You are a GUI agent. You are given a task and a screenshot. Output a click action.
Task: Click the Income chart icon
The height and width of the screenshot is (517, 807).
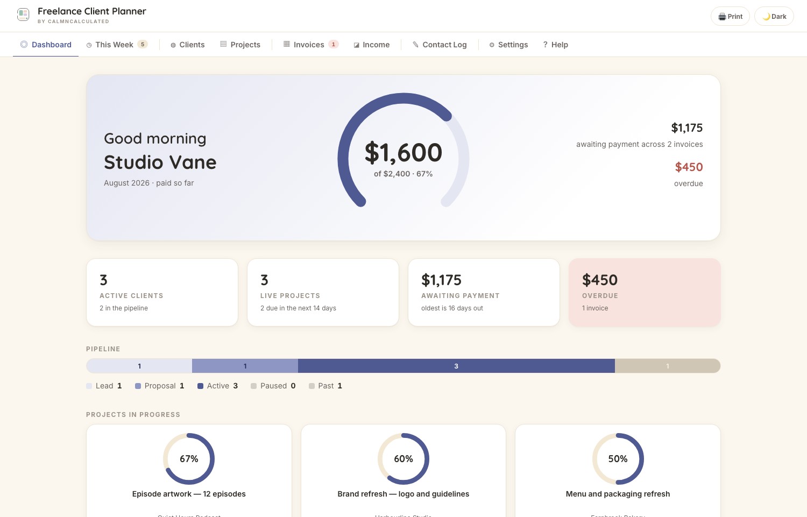(x=356, y=45)
